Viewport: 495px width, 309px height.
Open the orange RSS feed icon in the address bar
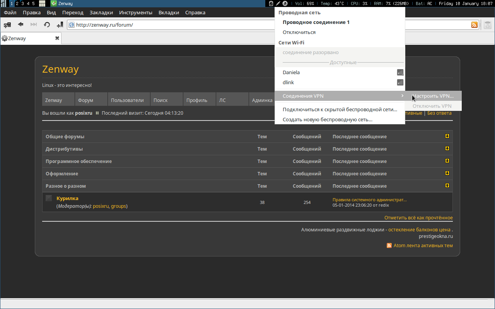[x=475, y=25]
